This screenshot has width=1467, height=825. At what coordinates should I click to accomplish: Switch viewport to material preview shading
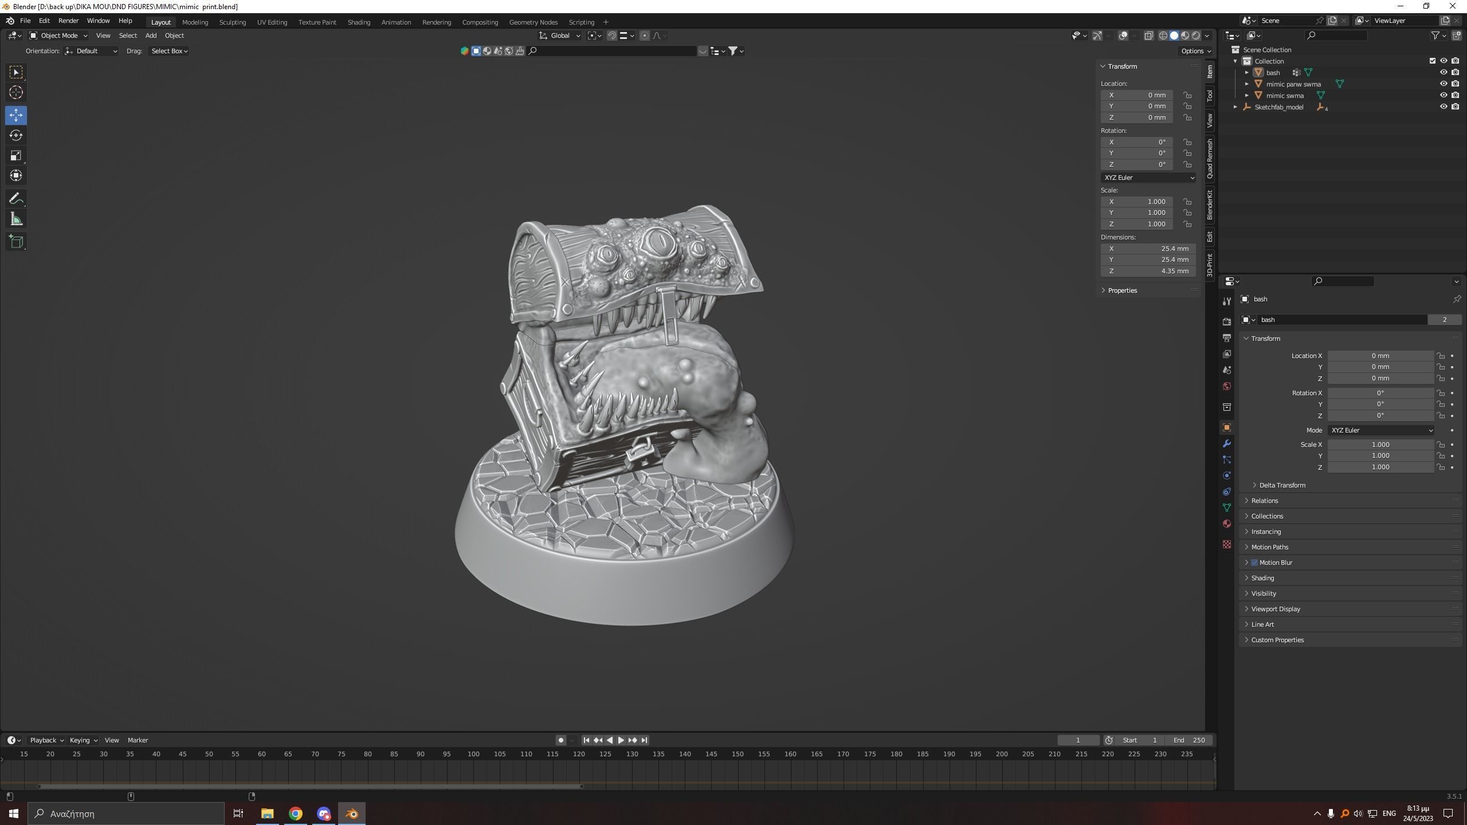[x=1184, y=36]
